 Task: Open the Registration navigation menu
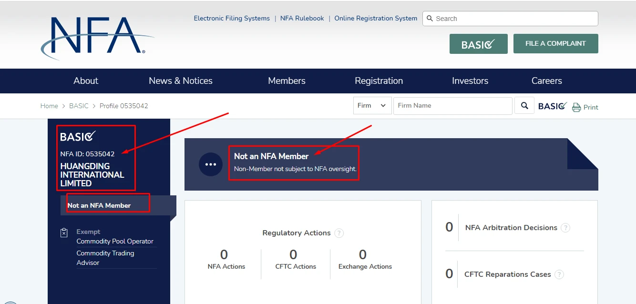[379, 81]
